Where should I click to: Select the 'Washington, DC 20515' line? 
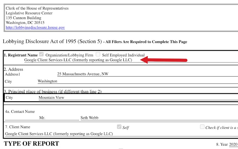[x=25, y=23]
